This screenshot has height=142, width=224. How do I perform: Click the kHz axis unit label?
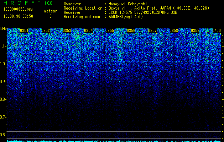pos(3,29)
